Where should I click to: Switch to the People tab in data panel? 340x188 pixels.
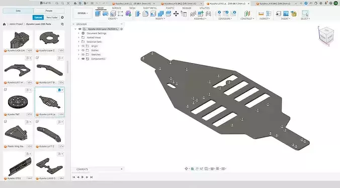coord(49,11)
